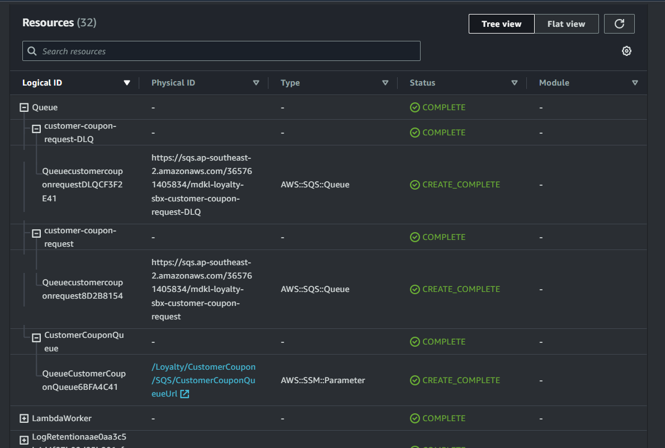Select the QueuecustomercouponrequestDLQCF3F2E41 resource row
665x448 pixels.
[x=82, y=185]
